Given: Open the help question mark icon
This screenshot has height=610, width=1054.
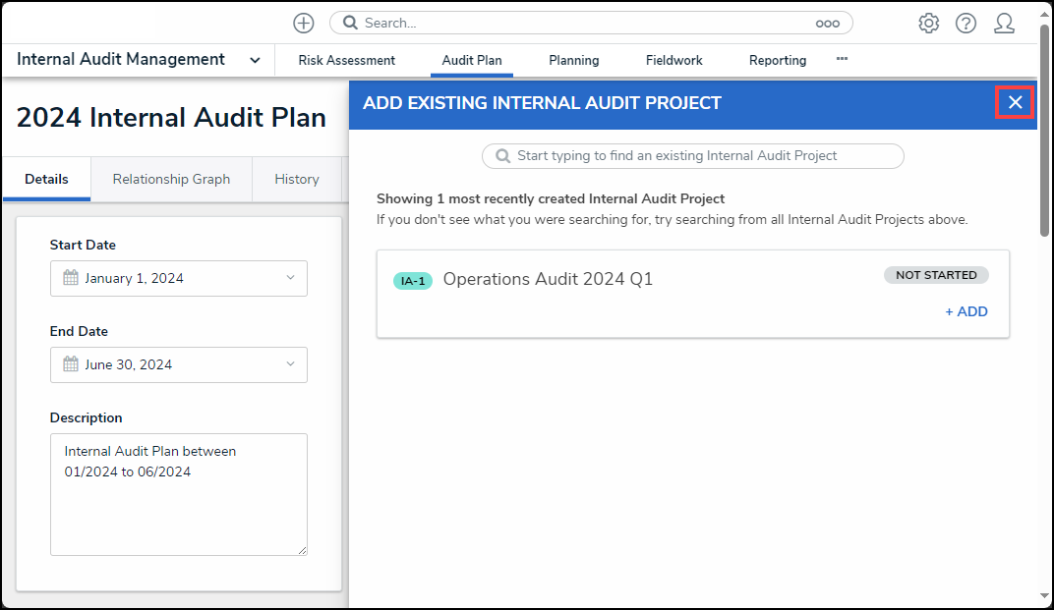Looking at the screenshot, I should point(966,23).
